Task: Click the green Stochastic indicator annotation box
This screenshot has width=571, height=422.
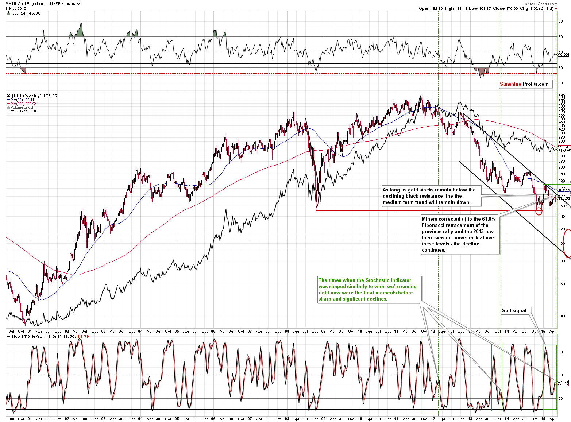Action: [x=370, y=290]
